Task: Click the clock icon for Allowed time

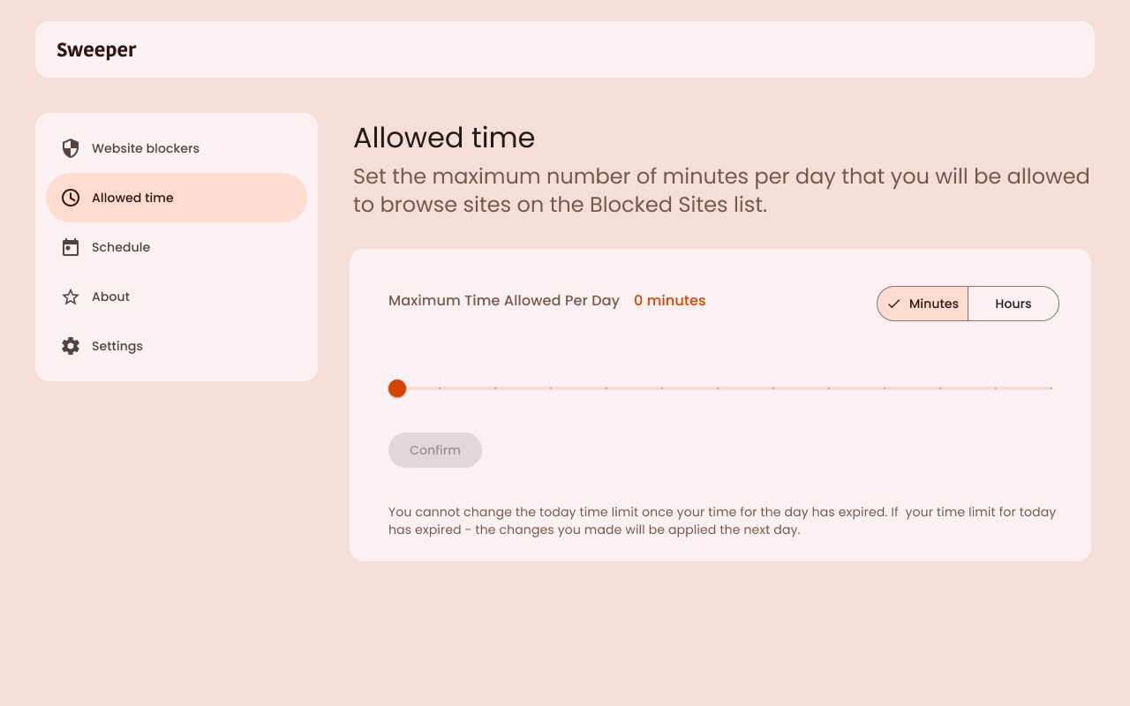Action: [71, 198]
